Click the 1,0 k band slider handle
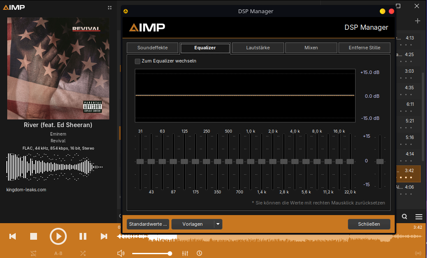Screen dimensions: 427x258 251,162
